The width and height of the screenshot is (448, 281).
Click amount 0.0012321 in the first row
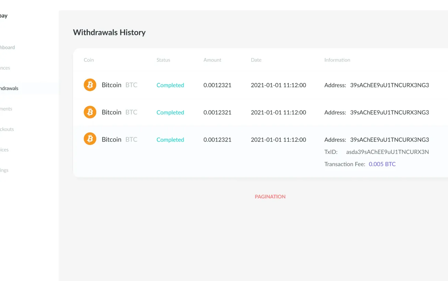click(x=217, y=85)
